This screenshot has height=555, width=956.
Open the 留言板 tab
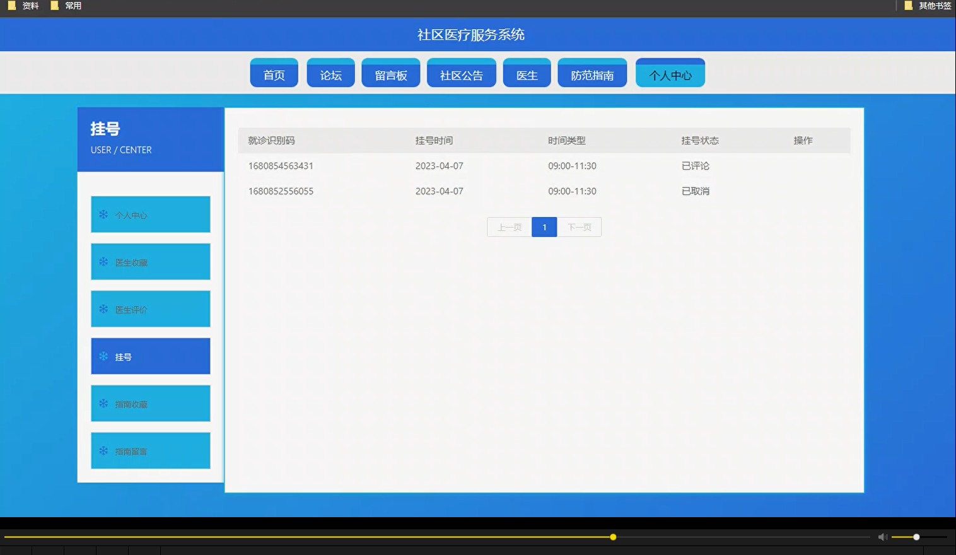tap(390, 73)
